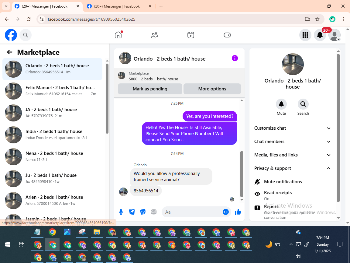
Task: Click the 8564956514 message bubble
Action: pos(146,191)
